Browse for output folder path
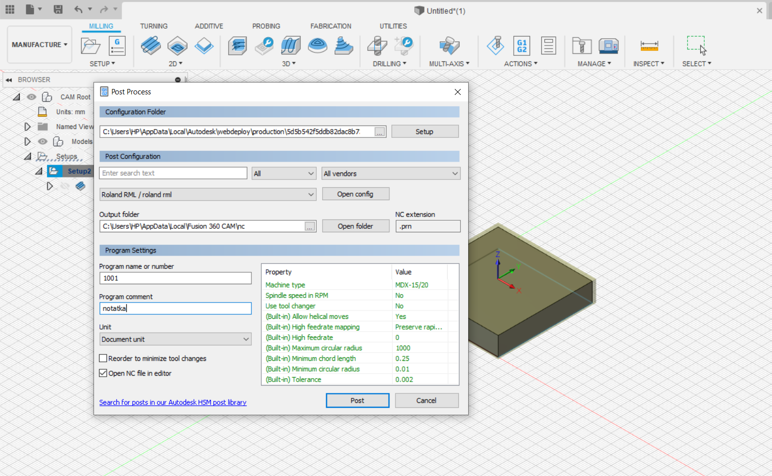The height and width of the screenshot is (476, 772). [310, 226]
